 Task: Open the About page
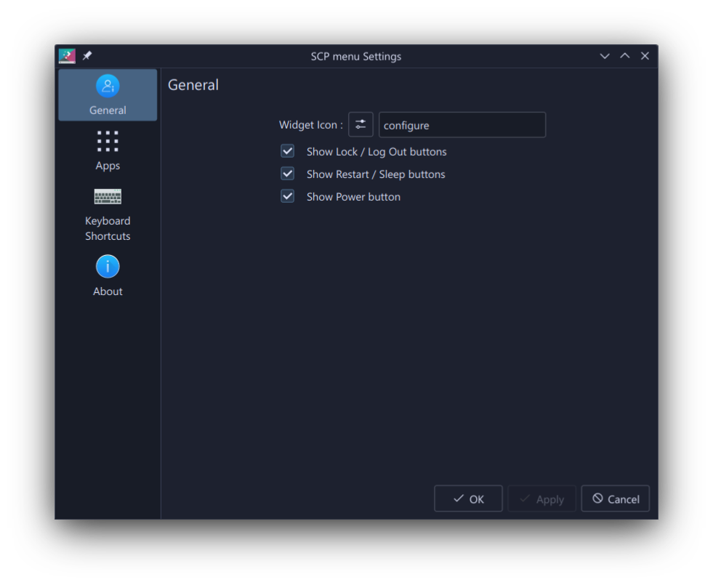point(108,276)
